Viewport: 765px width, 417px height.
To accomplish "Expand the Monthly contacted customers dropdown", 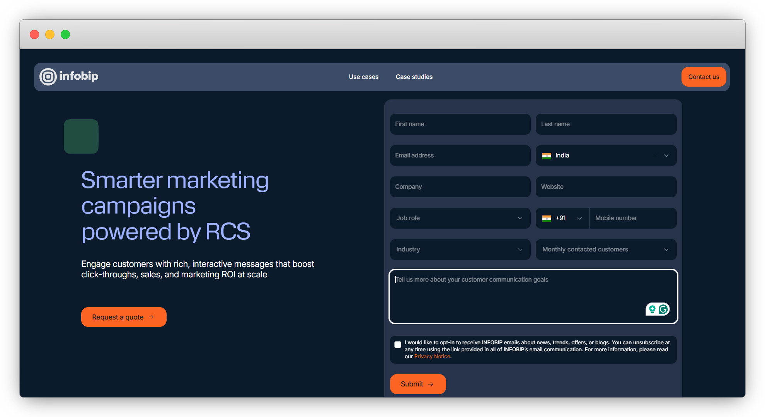I will (606, 250).
